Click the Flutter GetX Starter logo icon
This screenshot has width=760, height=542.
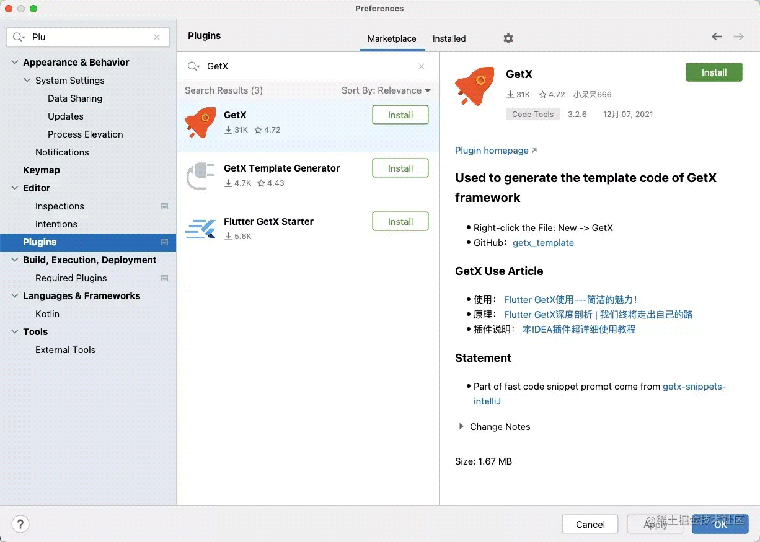click(200, 229)
